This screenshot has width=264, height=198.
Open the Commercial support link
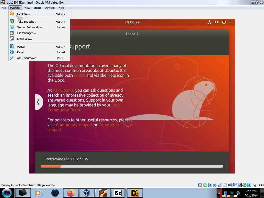(x=84, y=127)
